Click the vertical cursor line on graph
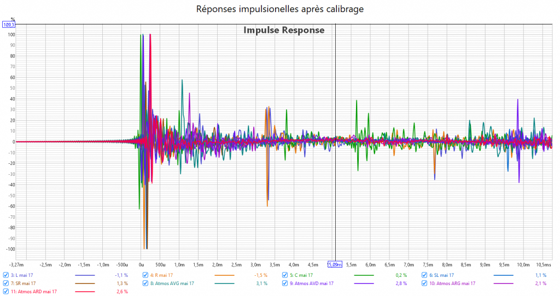This screenshot has height=296, width=560. pyautogui.click(x=335, y=164)
